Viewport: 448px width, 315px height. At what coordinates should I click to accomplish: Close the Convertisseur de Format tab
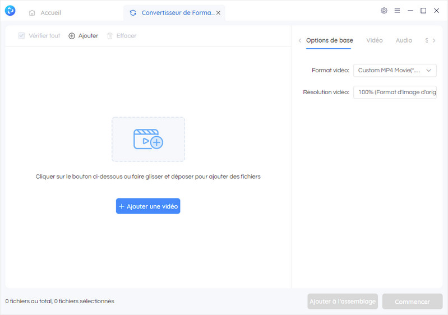coord(218,13)
